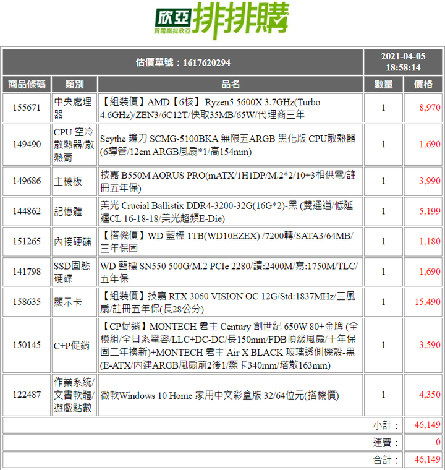445x470 pixels.
Task: Click quantity 1 in Ryzen5 row
Action: pos(383,108)
